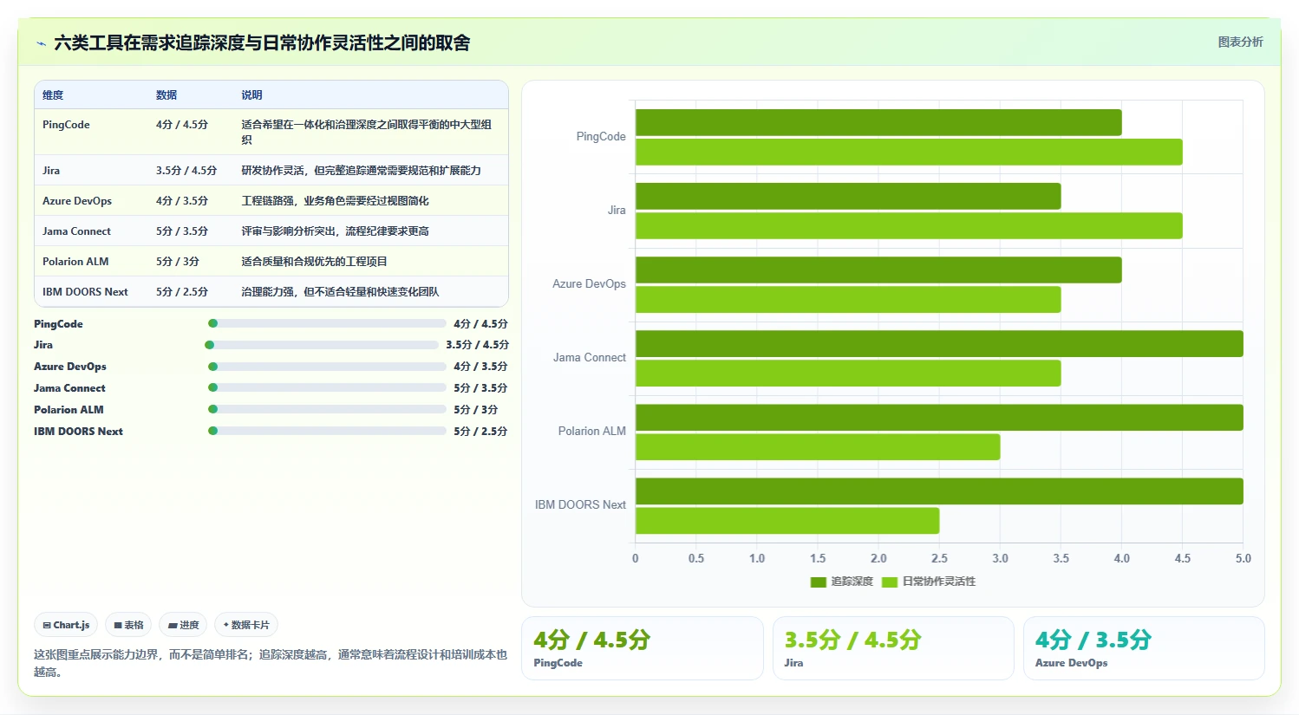Screen dimensions: 1299x715
Task: Click the 2.5 x-axis tick label
Action: point(939,558)
